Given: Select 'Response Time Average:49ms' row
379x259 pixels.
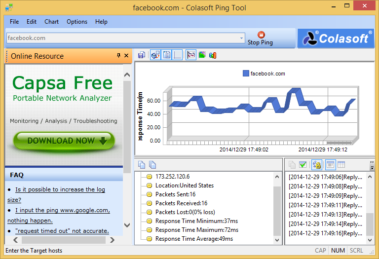Looking at the screenshot, I should (x=194, y=239).
